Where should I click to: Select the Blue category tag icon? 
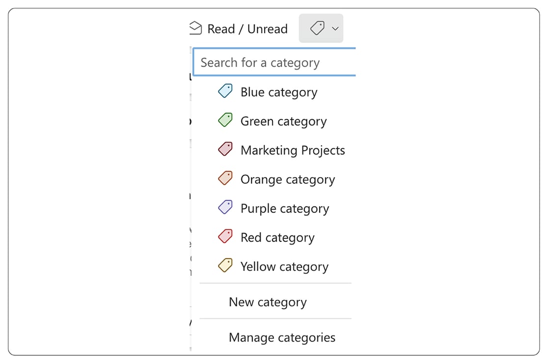(224, 91)
